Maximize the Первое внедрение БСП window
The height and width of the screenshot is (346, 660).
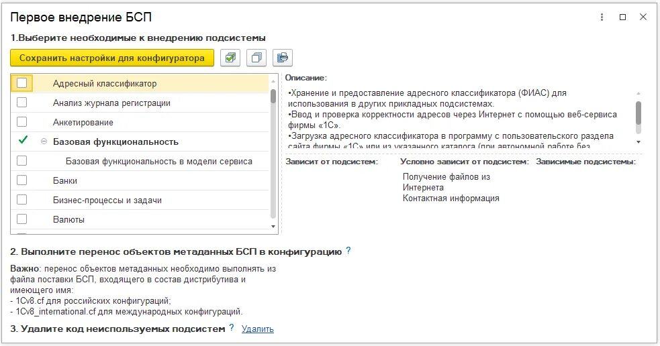pyautogui.click(x=622, y=17)
